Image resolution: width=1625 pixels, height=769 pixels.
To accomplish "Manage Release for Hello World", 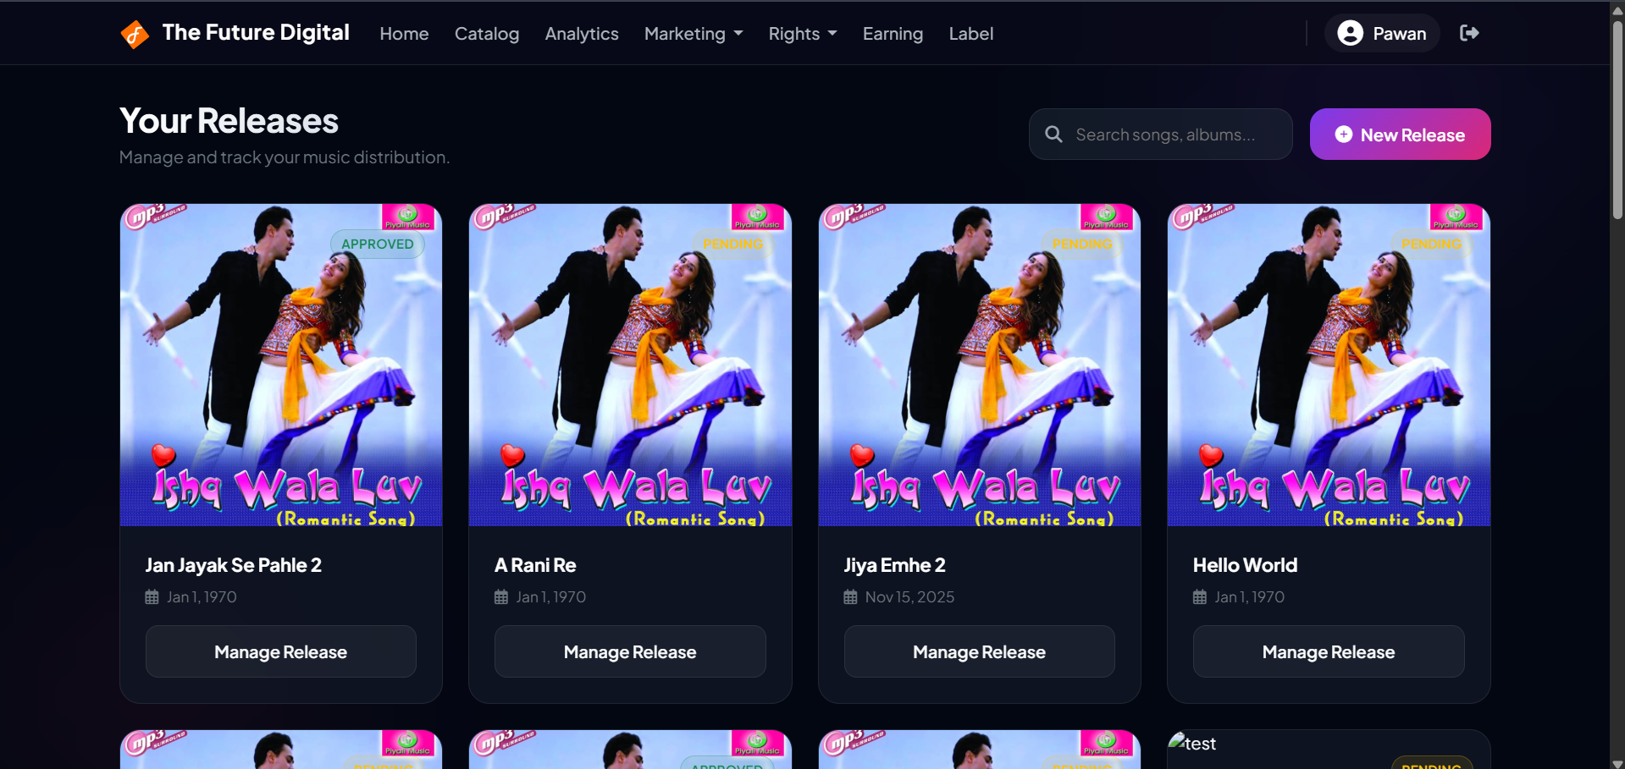I will pyautogui.click(x=1328, y=651).
